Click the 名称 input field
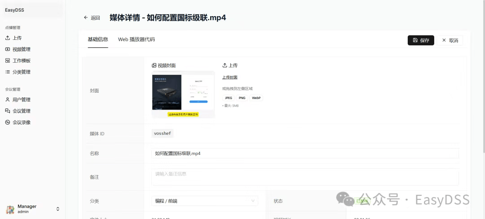Viewport: 485px width, 219px height. (305, 153)
